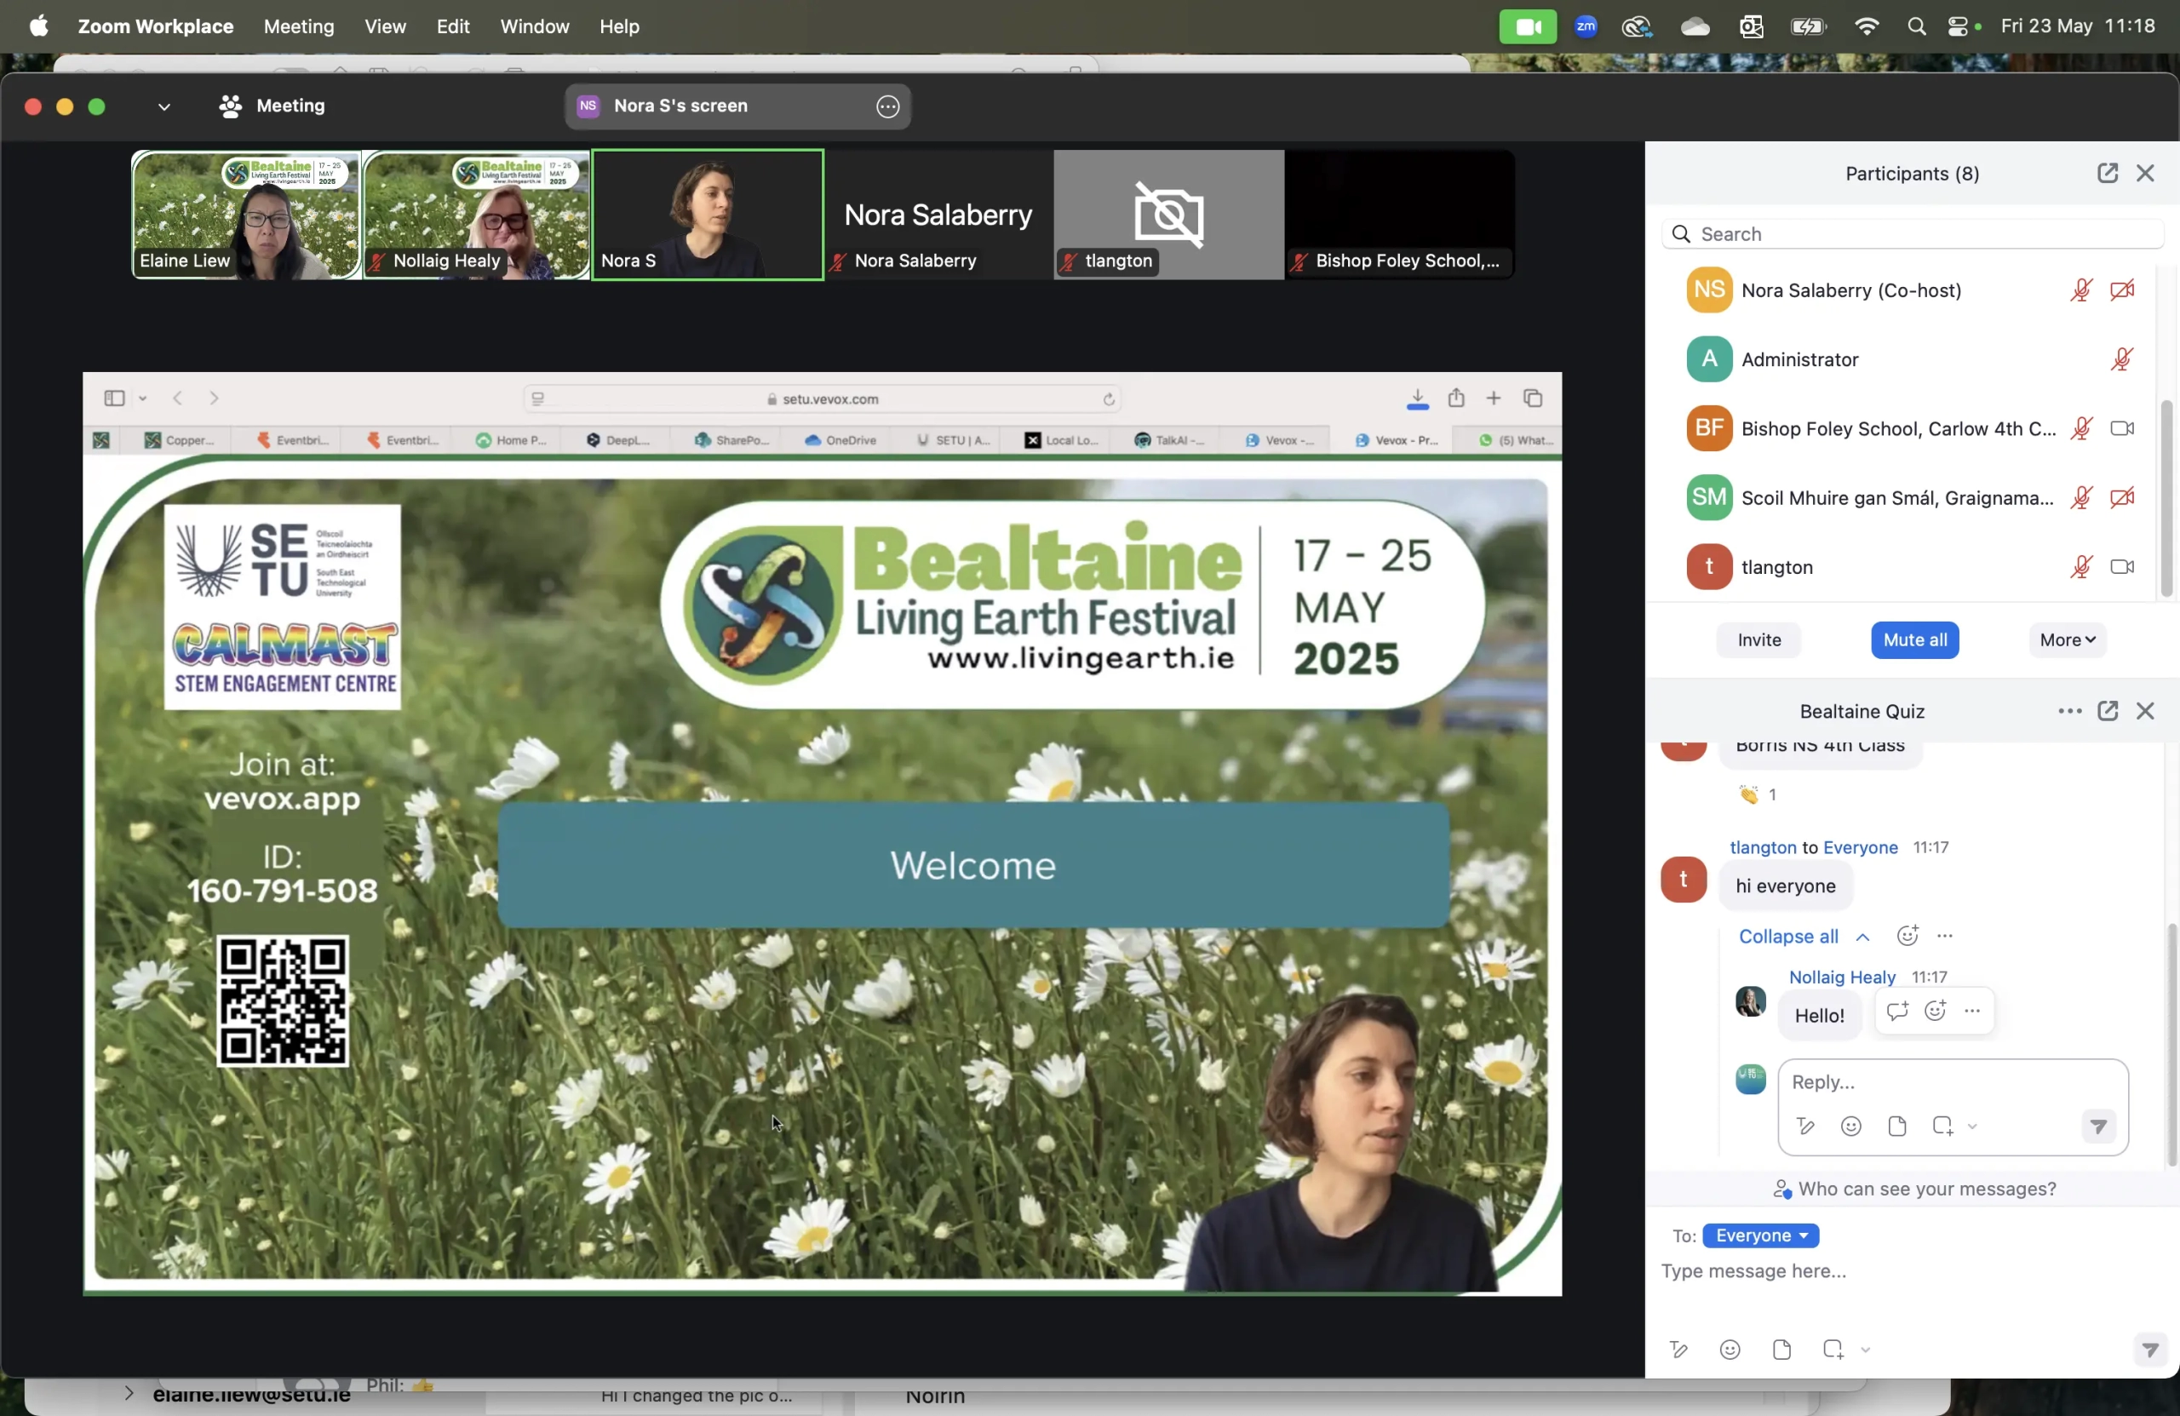The image size is (2180, 1416).
Task: Attach a file in reply box
Action: [x=1896, y=1126]
